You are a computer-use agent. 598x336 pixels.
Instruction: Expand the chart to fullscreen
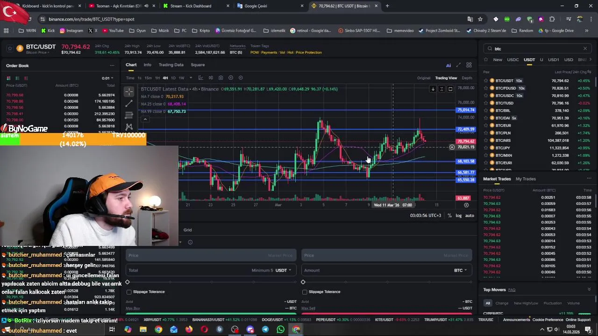(458, 65)
